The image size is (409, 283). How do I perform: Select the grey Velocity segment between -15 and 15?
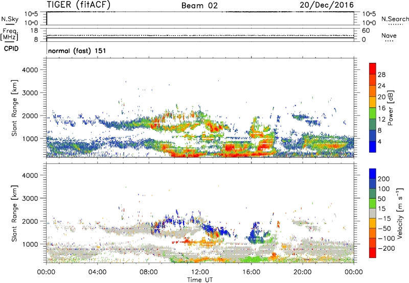373,214
